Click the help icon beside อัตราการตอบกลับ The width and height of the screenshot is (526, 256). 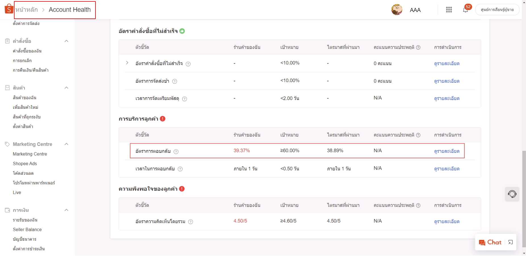176,152
